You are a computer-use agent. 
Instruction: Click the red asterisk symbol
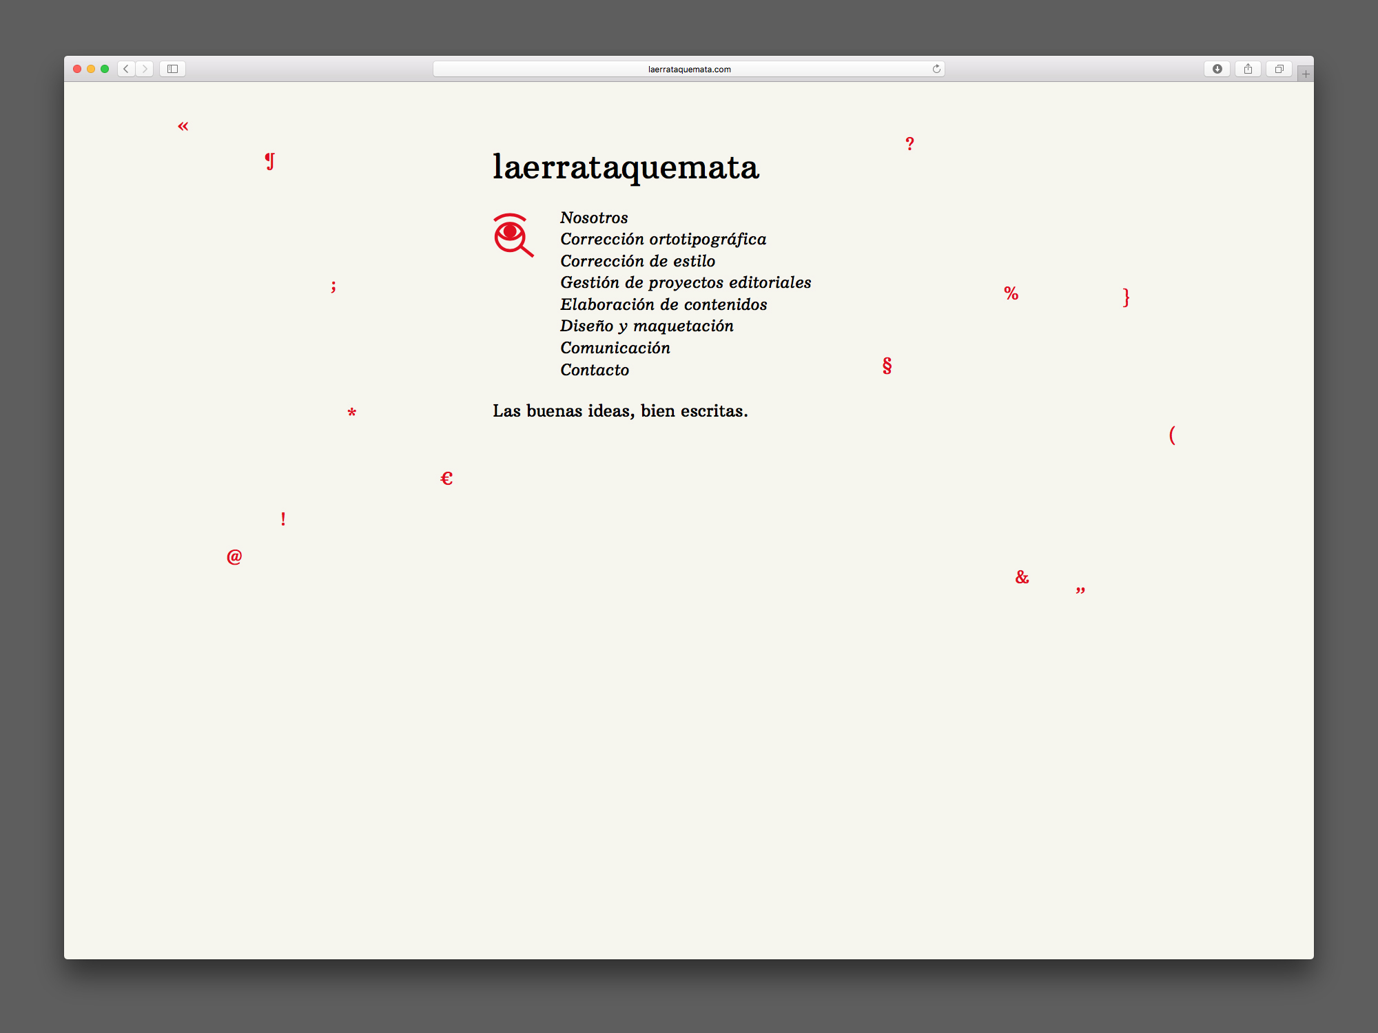pos(352,413)
